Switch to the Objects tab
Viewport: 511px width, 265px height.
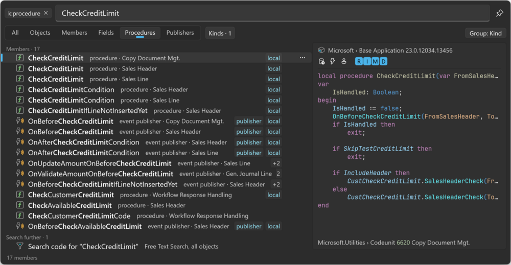pyautogui.click(x=40, y=33)
